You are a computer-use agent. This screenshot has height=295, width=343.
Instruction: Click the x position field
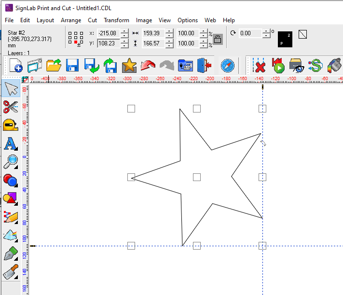click(x=109, y=33)
